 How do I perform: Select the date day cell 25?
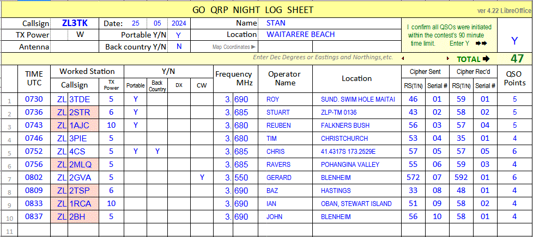tap(136, 24)
